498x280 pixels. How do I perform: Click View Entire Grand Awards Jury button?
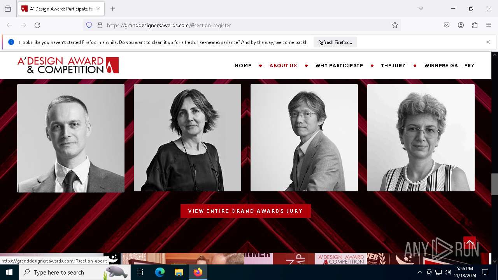pos(245,211)
